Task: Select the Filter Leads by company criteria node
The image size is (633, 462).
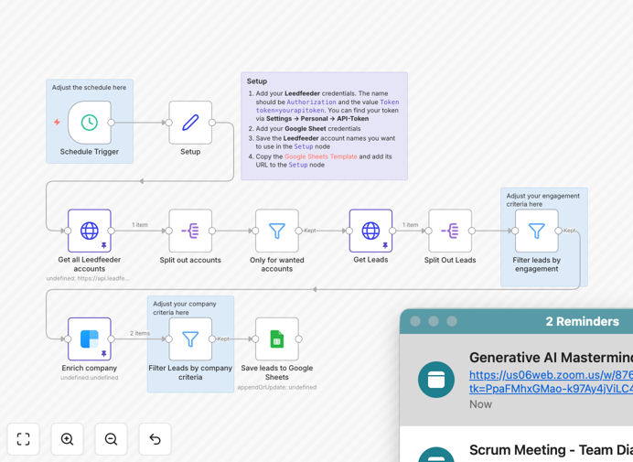Action: coord(190,338)
